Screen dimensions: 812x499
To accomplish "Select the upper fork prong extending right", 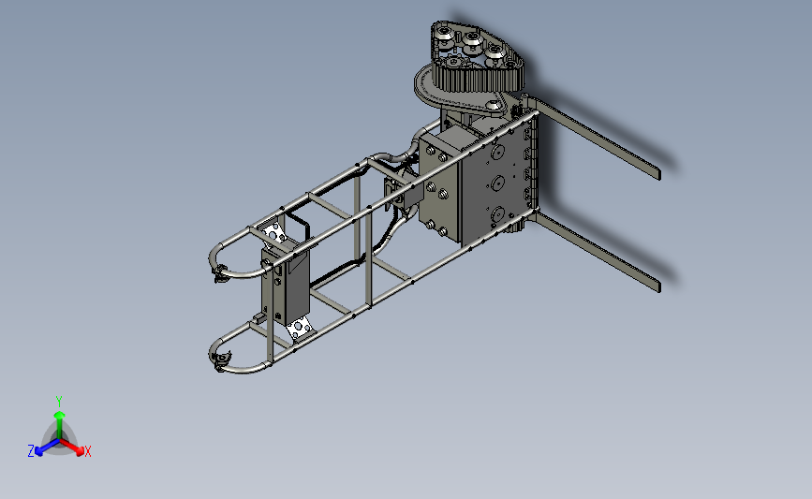I will (x=598, y=138).
